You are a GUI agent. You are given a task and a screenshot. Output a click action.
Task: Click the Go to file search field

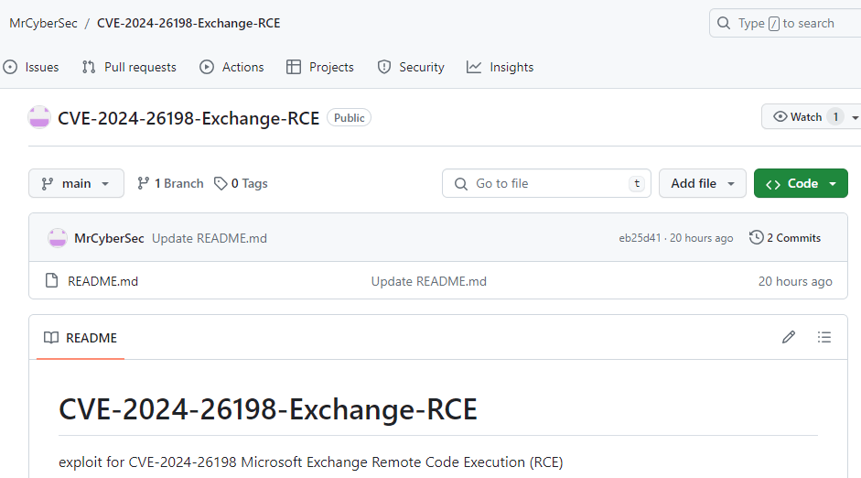[x=546, y=183]
